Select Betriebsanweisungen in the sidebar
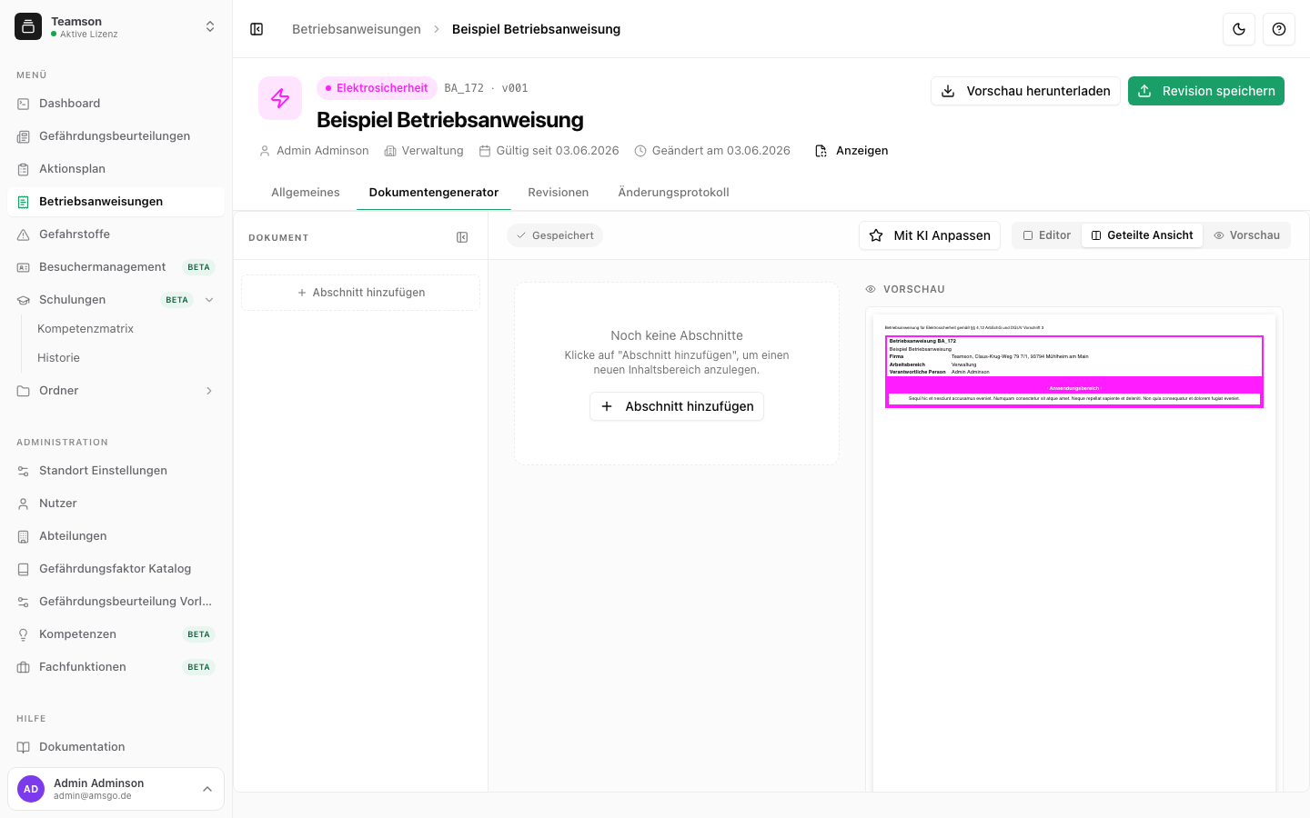This screenshot has height=818, width=1310. [116, 202]
